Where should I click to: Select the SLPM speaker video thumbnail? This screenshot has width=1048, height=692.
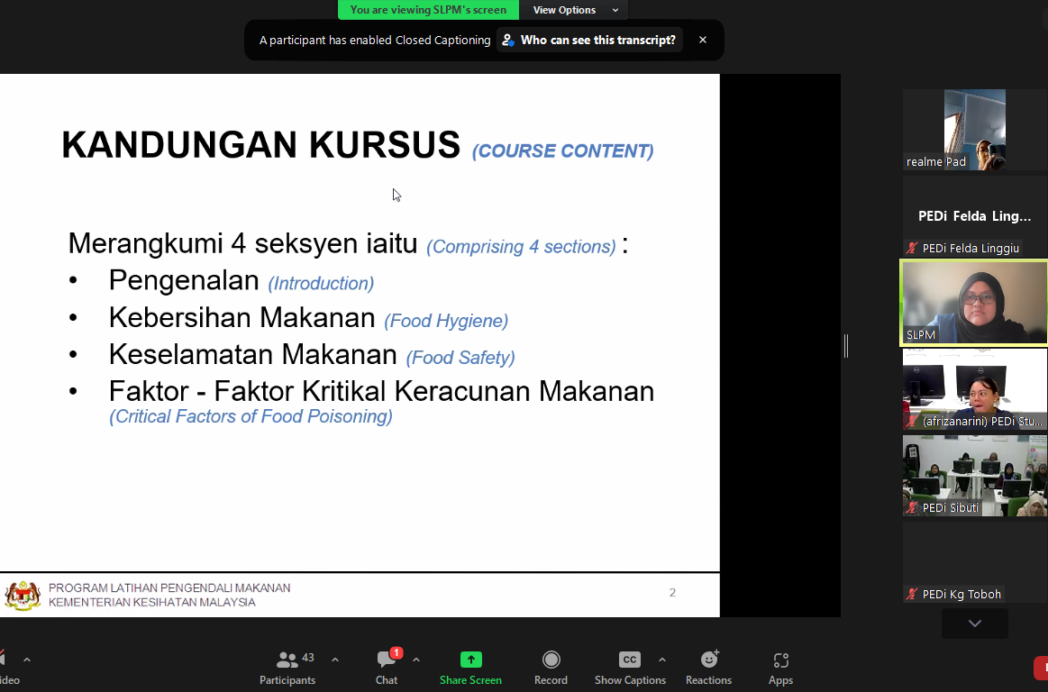974,303
